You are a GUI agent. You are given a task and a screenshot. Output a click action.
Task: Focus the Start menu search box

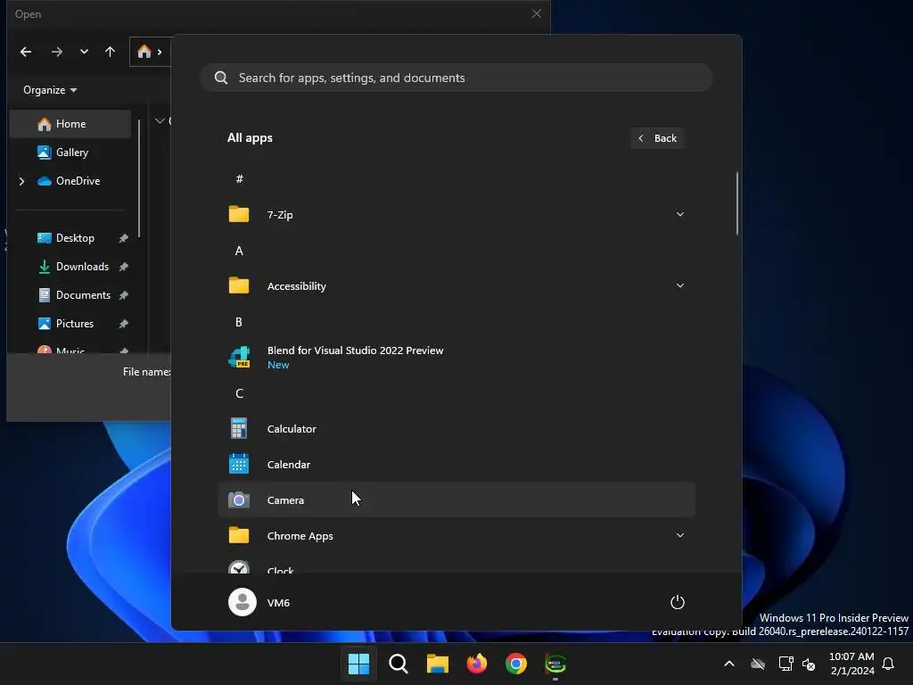(456, 78)
